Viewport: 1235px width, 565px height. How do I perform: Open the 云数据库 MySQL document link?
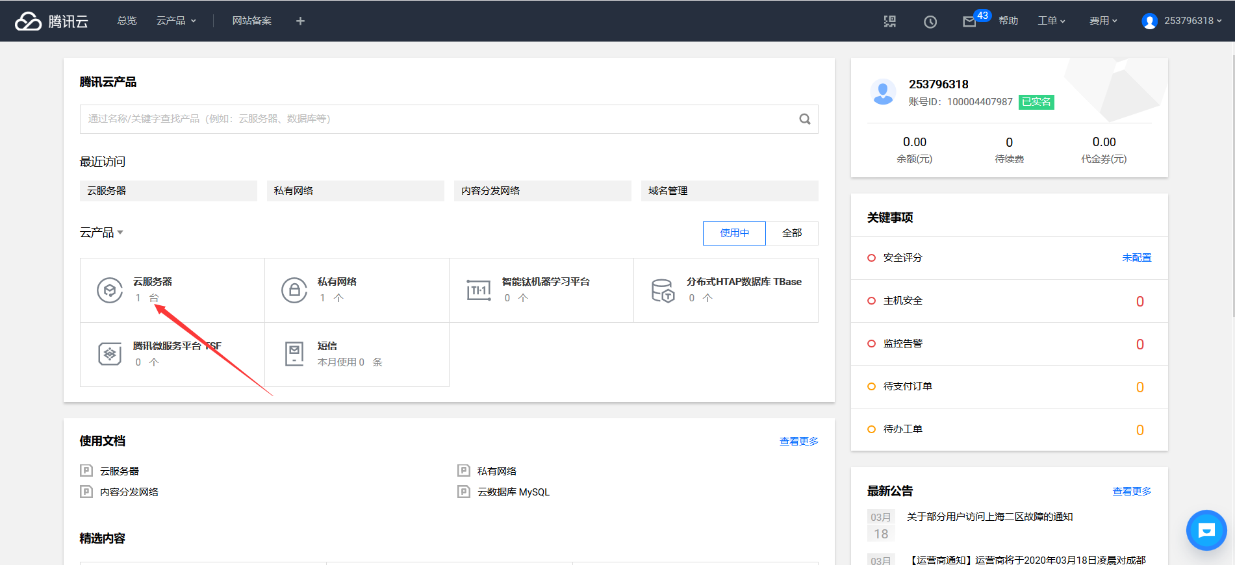click(x=513, y=492)
